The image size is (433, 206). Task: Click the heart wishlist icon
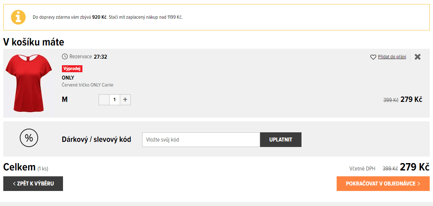click(373, 57)
